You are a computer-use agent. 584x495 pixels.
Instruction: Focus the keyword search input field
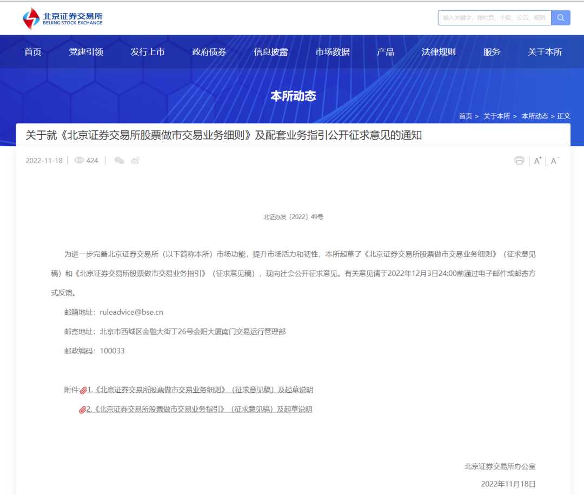(494, 17)
